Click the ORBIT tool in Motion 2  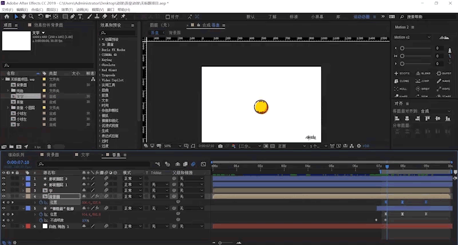click(x=422, y=89)
